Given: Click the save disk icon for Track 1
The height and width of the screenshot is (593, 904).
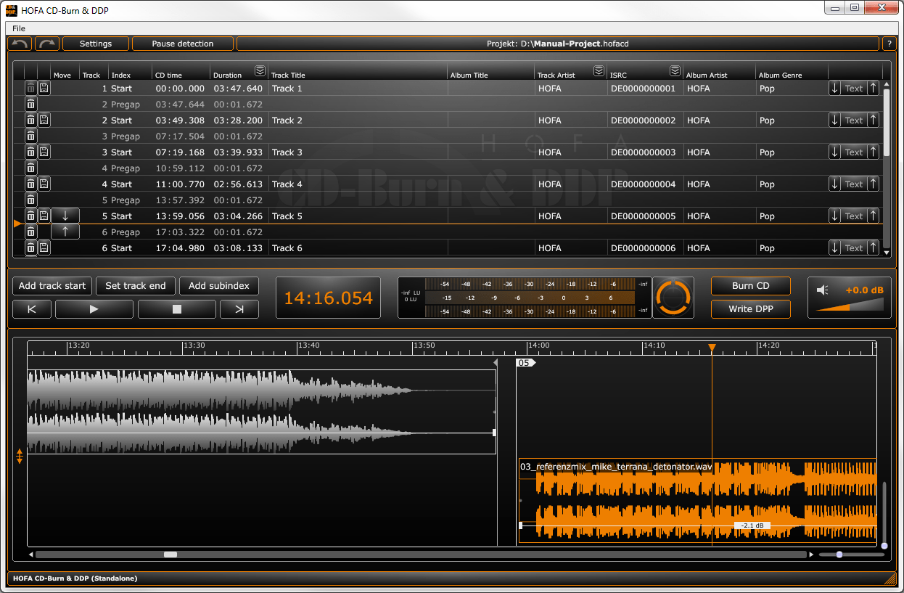Looking at the screenshot, I should click(44, 89).
